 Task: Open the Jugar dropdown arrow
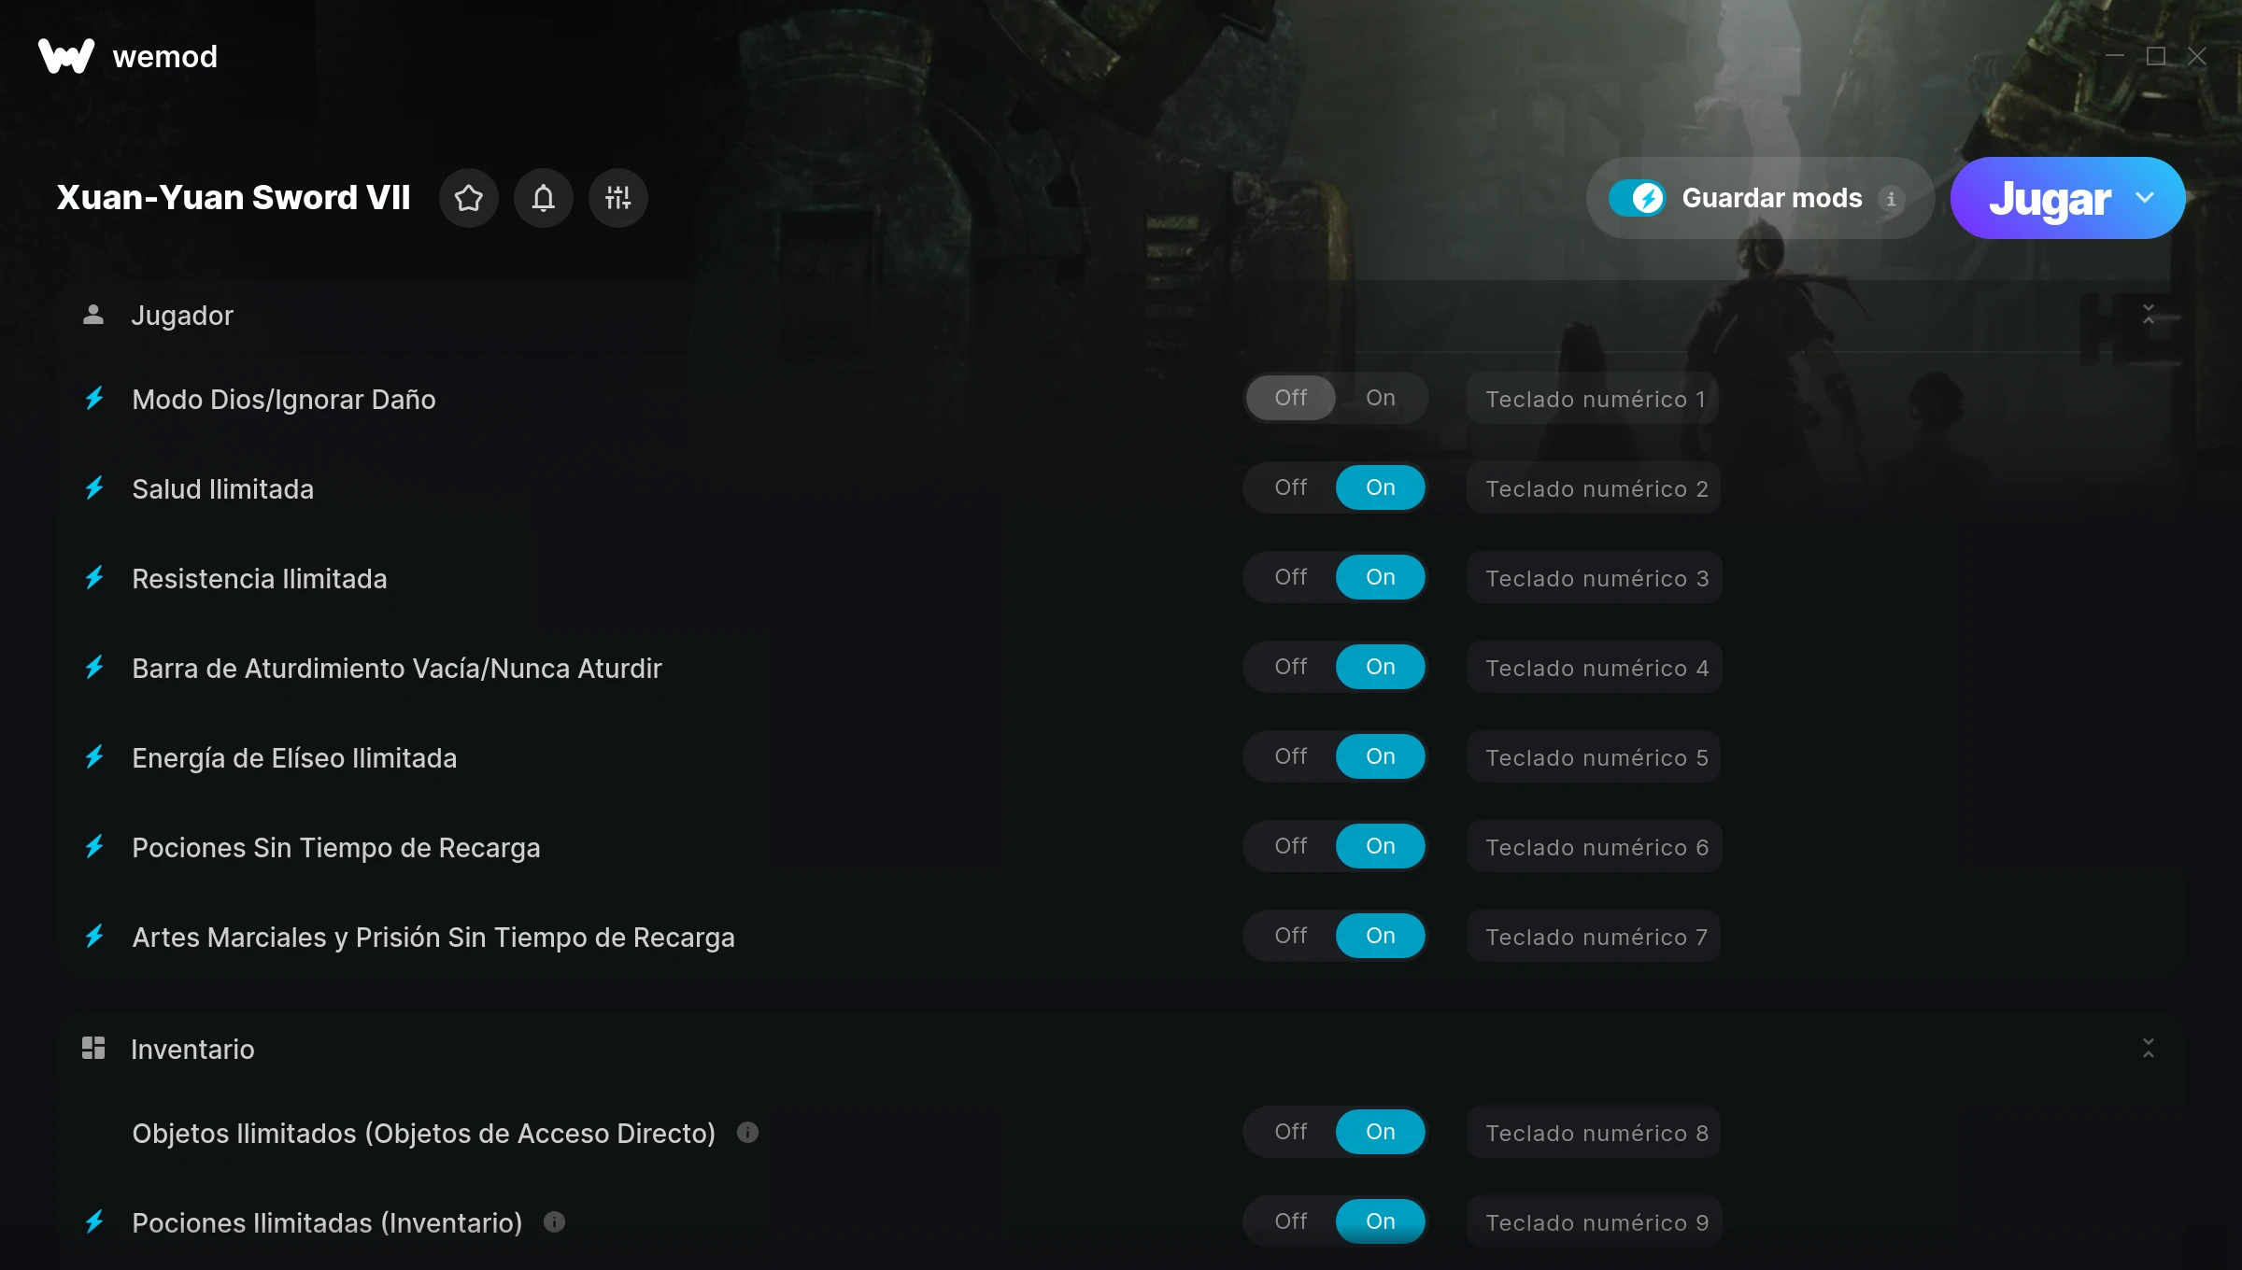(2145, 198)
